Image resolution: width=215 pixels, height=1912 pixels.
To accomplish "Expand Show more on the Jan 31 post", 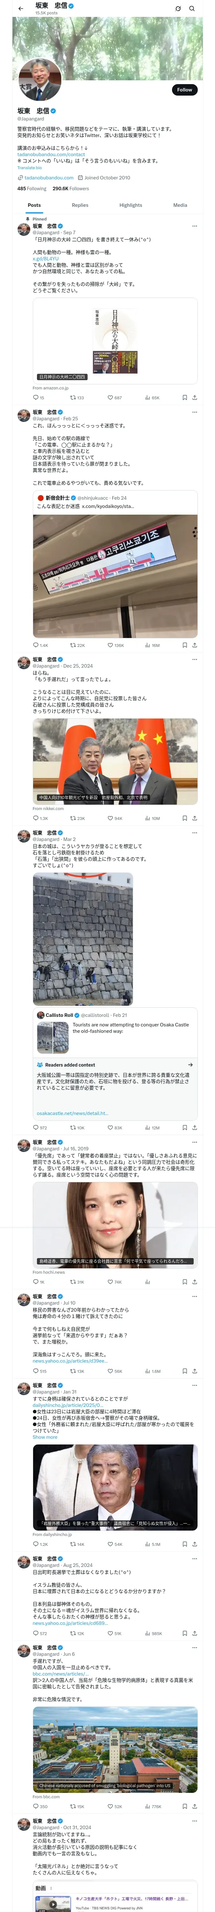I will click(45, 1437).
